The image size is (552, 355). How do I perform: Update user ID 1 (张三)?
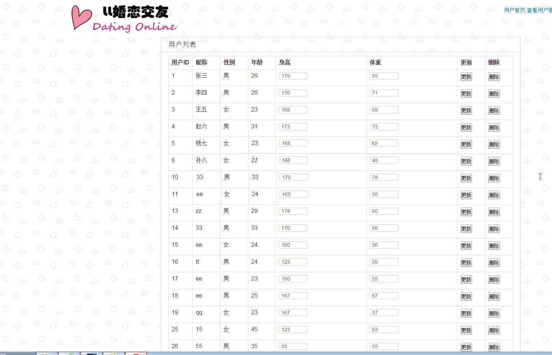point(466,77)
